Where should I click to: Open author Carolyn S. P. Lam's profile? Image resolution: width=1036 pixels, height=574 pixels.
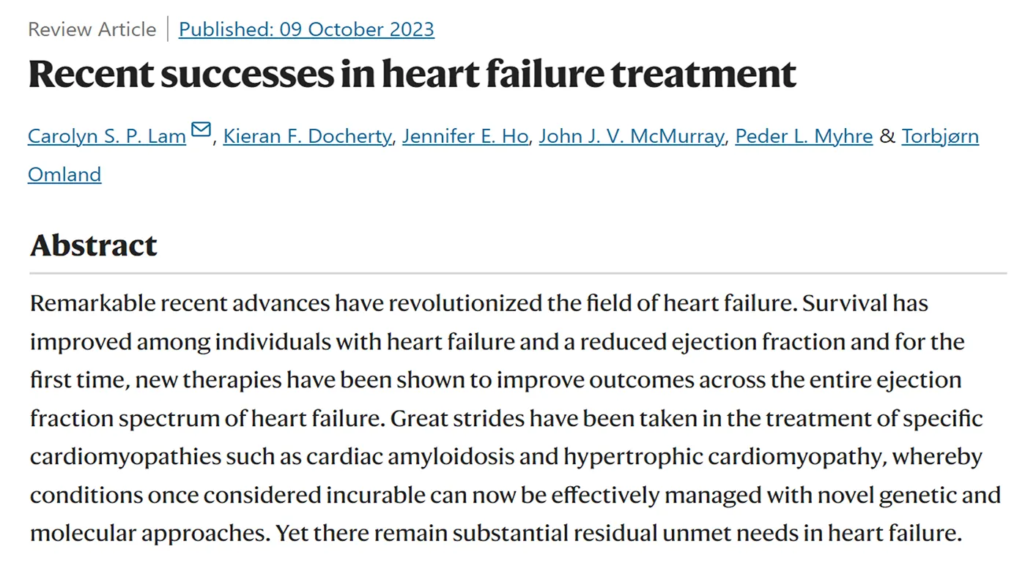(107, 136)
